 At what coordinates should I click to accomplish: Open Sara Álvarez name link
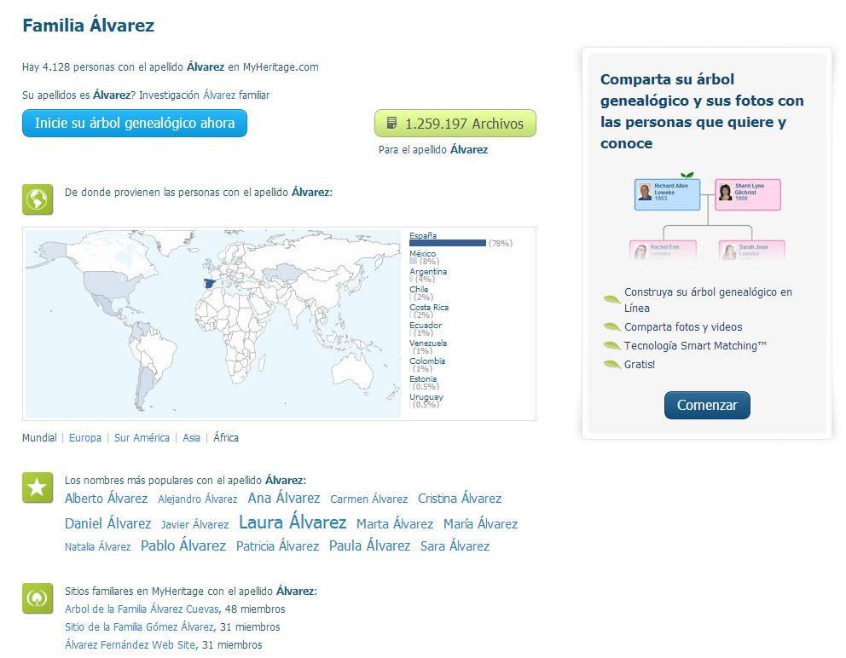coord(455,546)
